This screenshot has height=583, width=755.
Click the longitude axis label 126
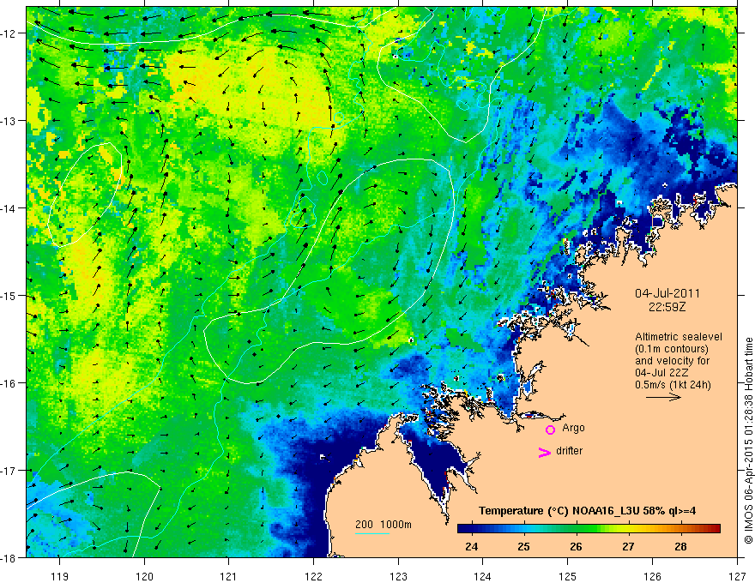(x=652, y=576)
